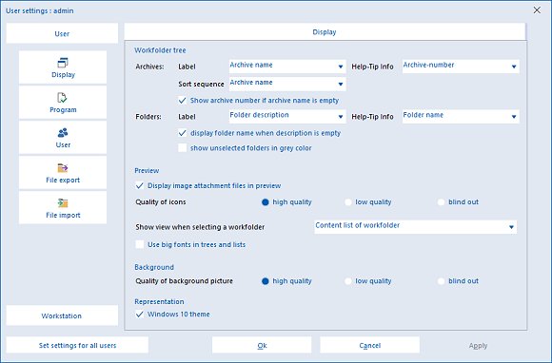This screenshot has height=363, width=552.
Task: Toggle the Windows 10 theme checkbox
Action: [140, 315]
